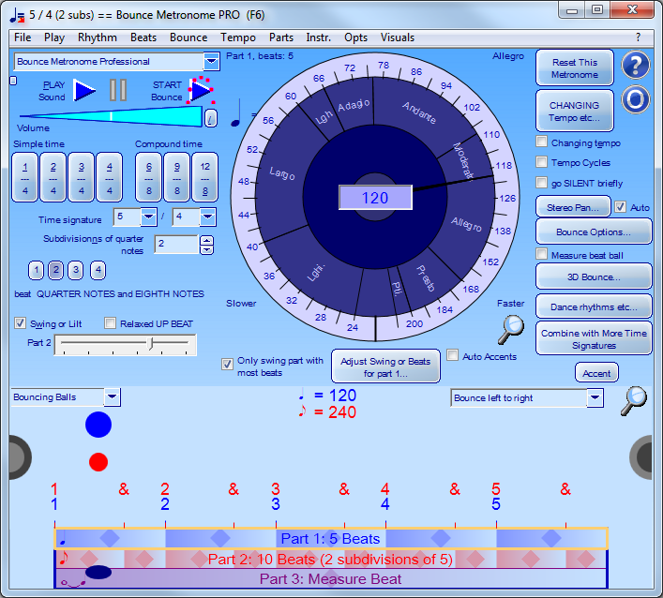Click the cyan Volume slider
This screenshot has height=598, width=663.
click(111, 116)
